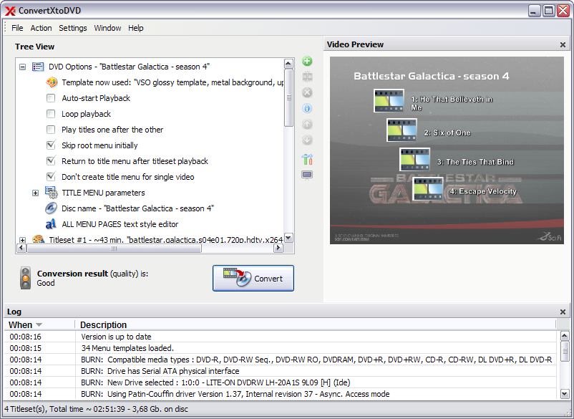This screenshot has width=574, height=419.
Task: Click the Log scrollbar down arrow
Action: click(x=564, y=394)
